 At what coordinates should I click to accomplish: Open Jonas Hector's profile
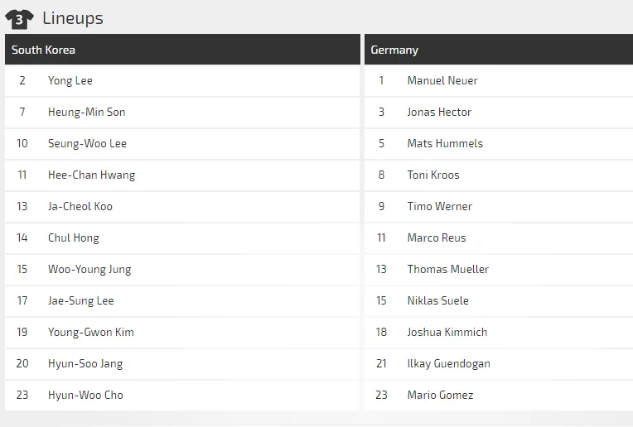(x=439, y=112)
